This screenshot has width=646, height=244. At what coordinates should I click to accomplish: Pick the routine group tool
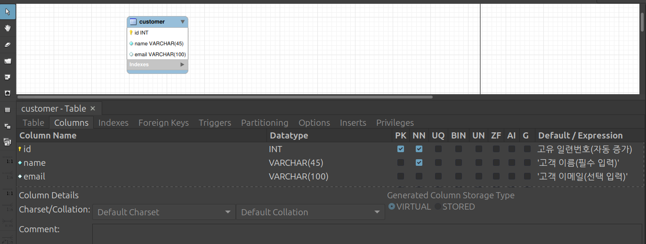pyautogui.click(x=8, y=141)
